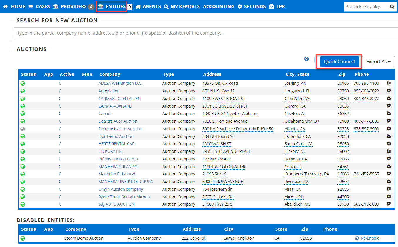
Task: Open the CASES menu
Action: (x=39, y=6)
